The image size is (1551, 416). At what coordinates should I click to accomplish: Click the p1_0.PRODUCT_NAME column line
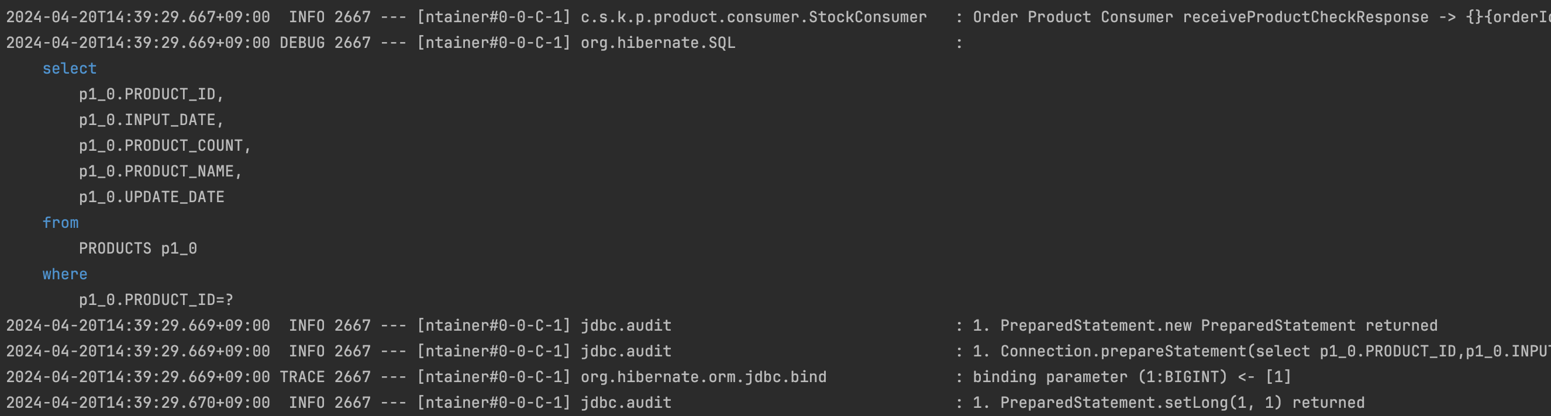[160, 171]
